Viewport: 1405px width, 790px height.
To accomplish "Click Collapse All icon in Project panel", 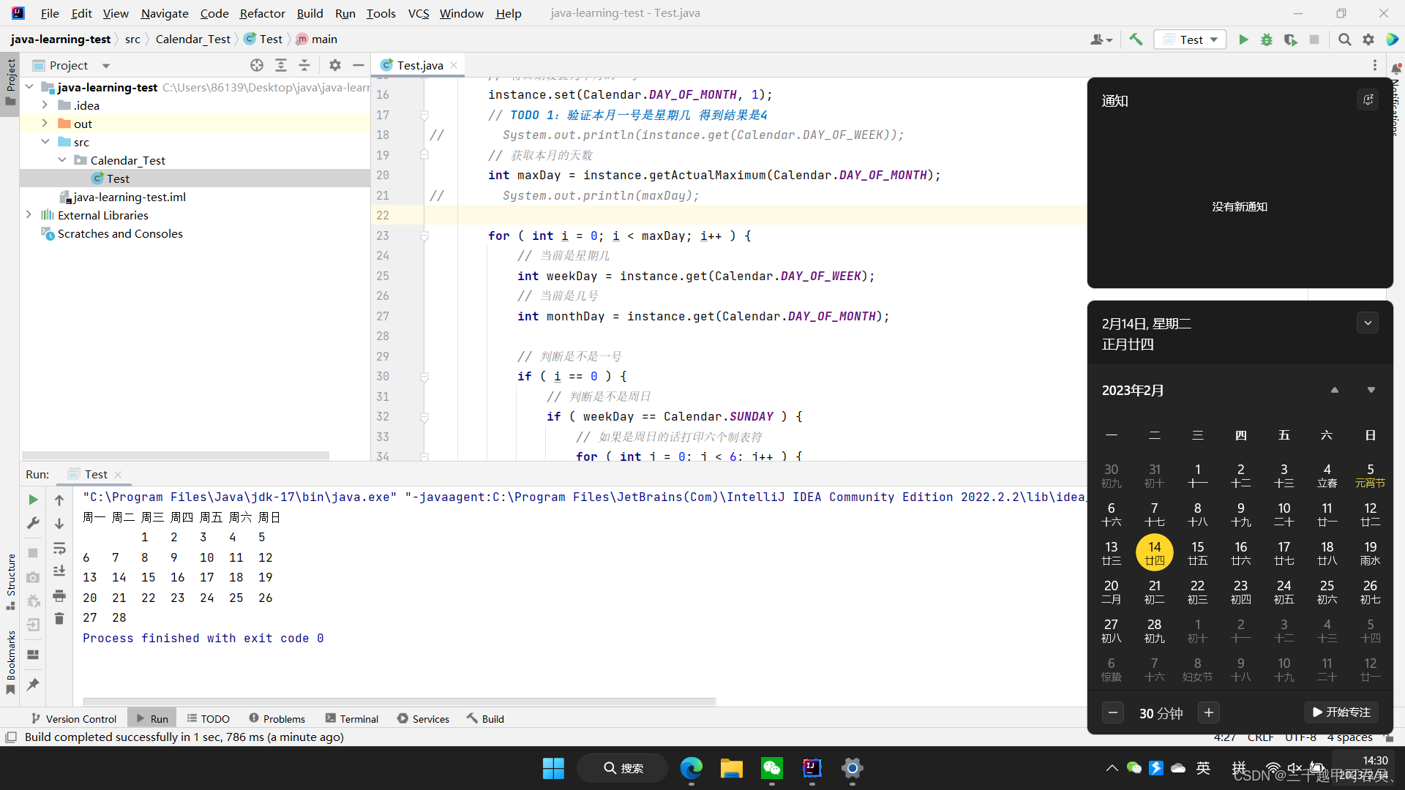I will 304,65.
